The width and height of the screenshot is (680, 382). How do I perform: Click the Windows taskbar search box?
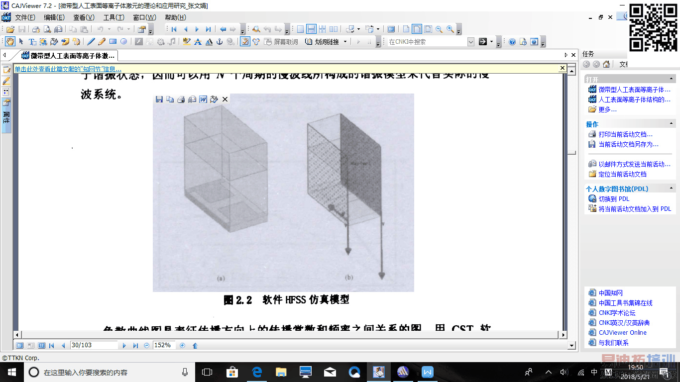pos(110,372)
